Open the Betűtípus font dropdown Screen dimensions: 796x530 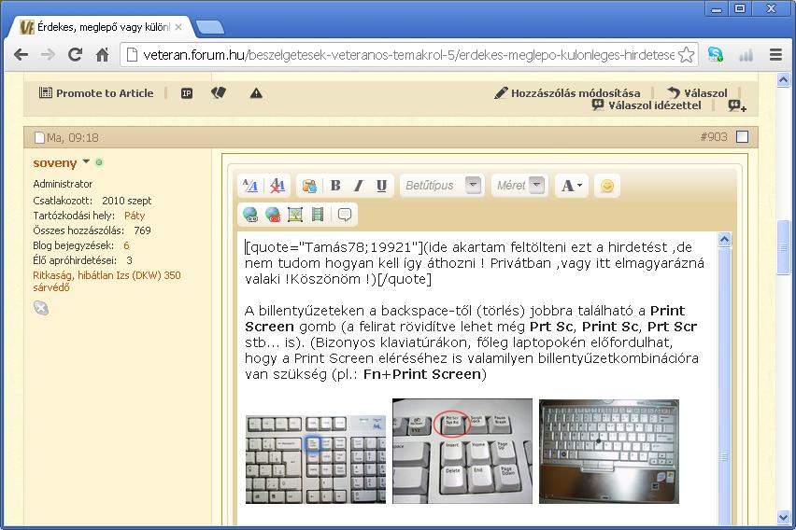474,186
